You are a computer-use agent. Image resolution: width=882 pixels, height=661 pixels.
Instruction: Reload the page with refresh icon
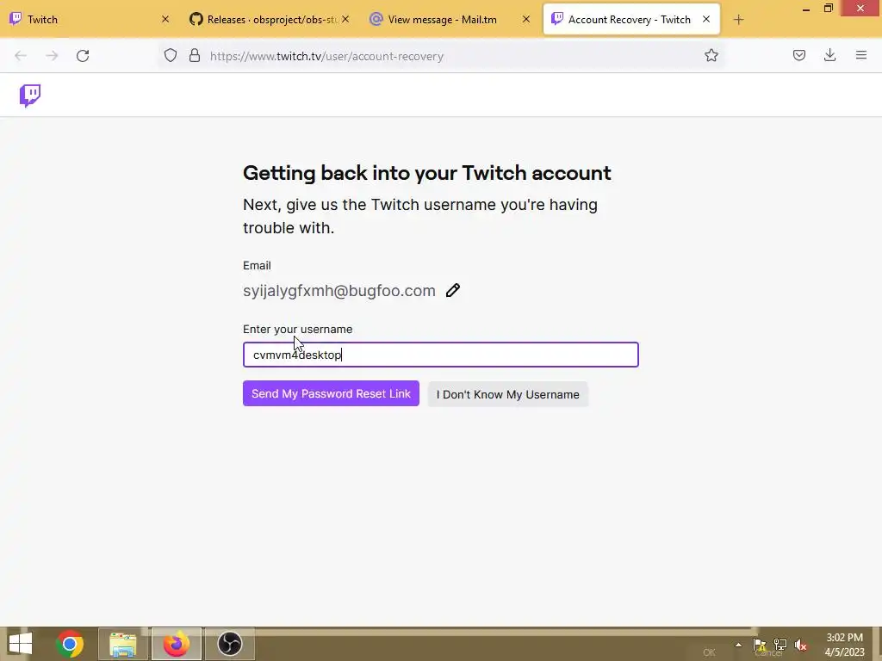[x=83, y=56]
